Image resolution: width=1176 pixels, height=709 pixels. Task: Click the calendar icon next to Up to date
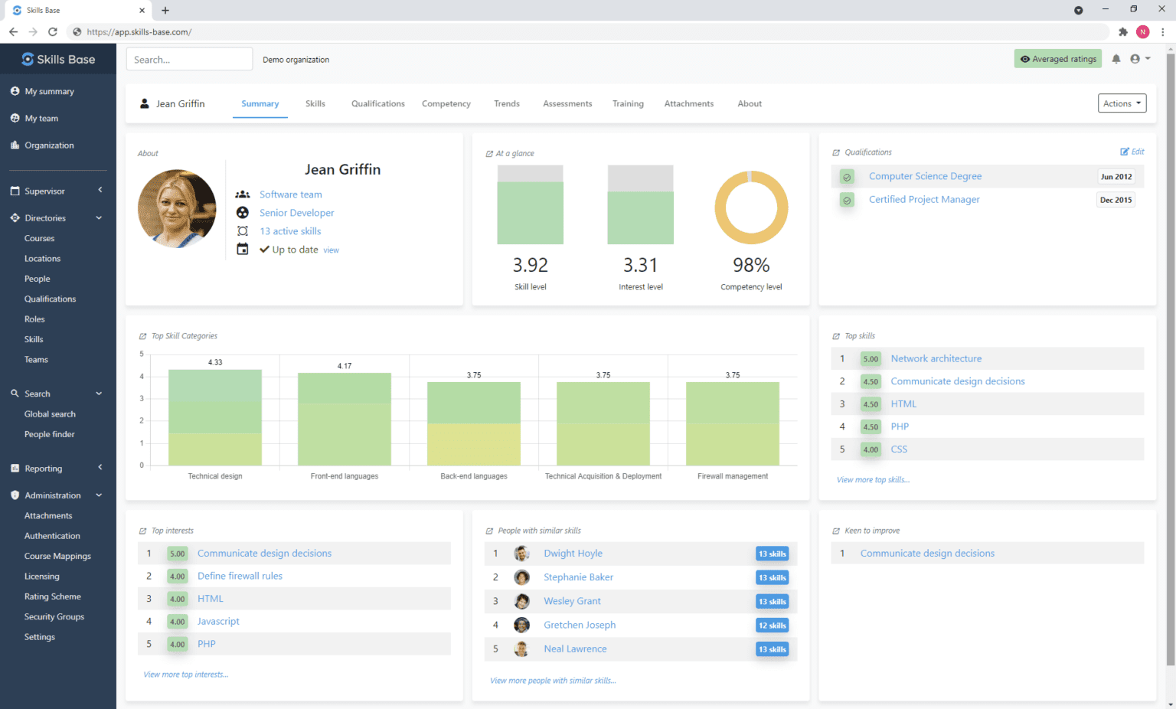pyautogui.click(x=243, y=249)
